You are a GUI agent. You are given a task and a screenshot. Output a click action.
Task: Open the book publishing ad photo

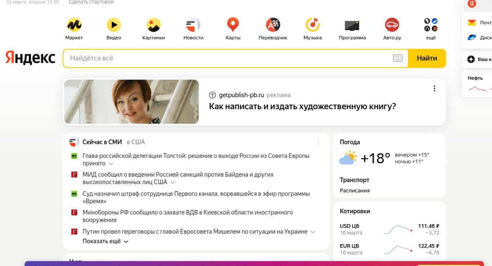click(x=131, y=102)
